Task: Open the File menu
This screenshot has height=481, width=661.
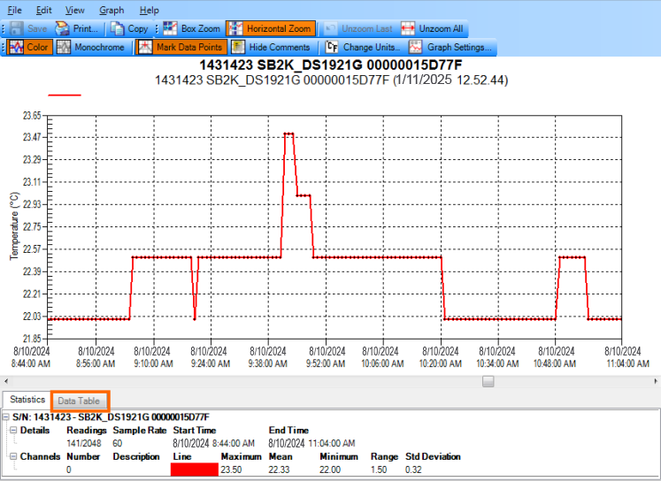Action: tap(15, 10)
